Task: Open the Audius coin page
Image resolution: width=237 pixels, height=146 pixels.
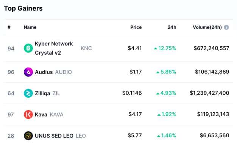Action: (x=44, y=72)
